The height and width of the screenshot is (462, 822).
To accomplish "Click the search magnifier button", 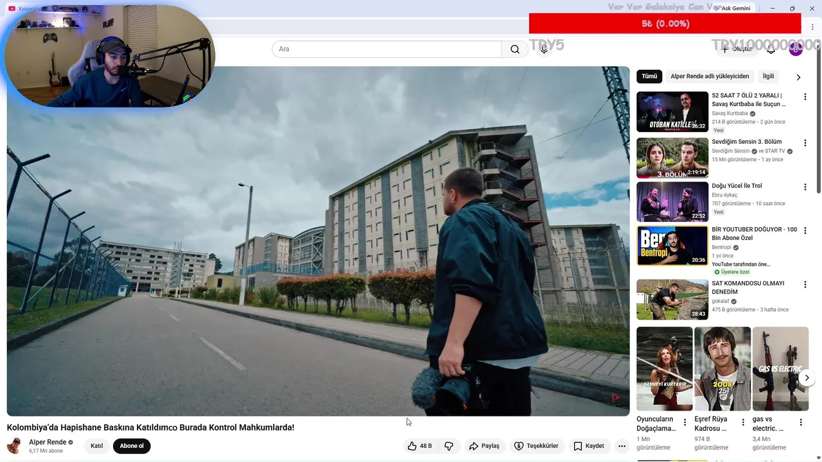I will click(515, 49).
